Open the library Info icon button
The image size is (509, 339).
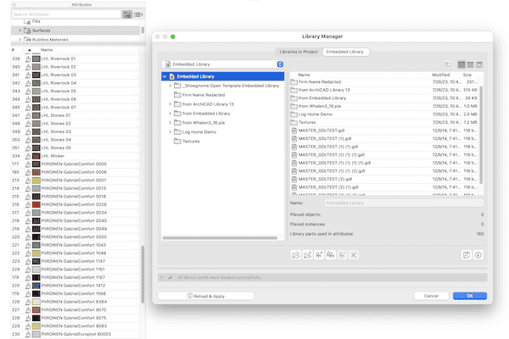click(x=478, y=255)
